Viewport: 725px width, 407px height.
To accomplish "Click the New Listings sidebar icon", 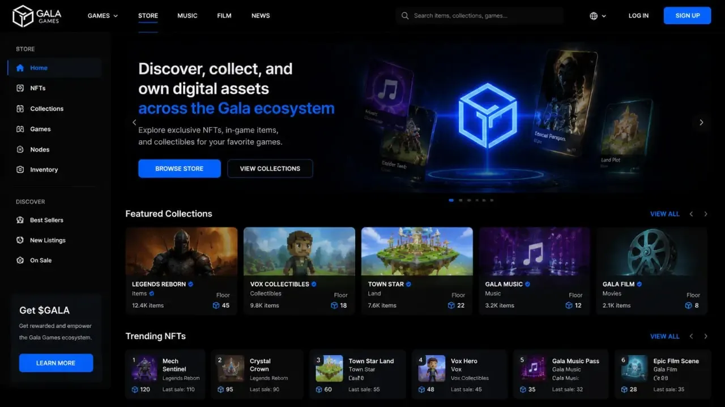I will [20, 240].
